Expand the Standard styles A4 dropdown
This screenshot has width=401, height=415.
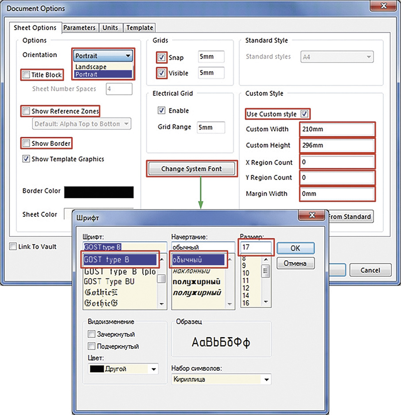(x=337, y=57)
